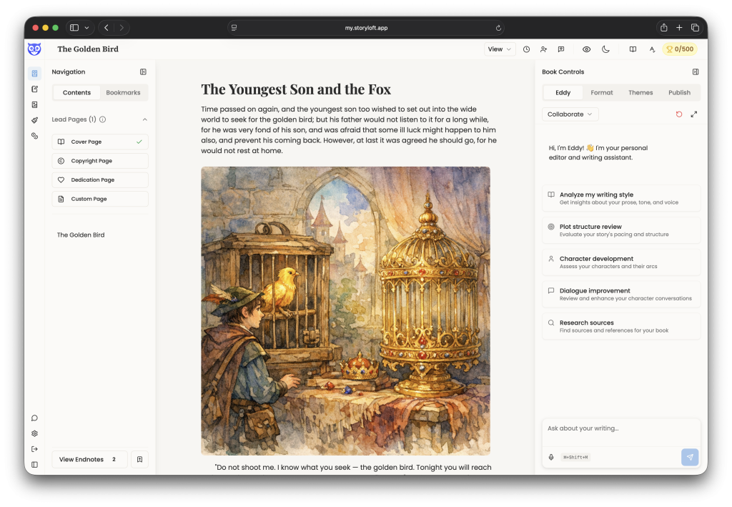
Task: Choose Dialogue improvement suggestion
Action: coord(621,294)
